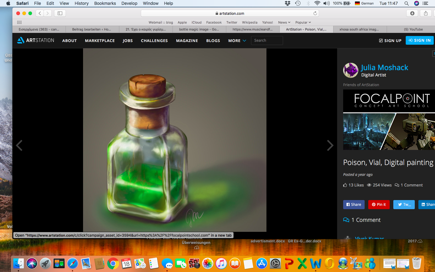Viewport: 435px width, 272px height.
Task: Reload the artstation.com page
Action: pyautogui.click(x=315, y=13)
